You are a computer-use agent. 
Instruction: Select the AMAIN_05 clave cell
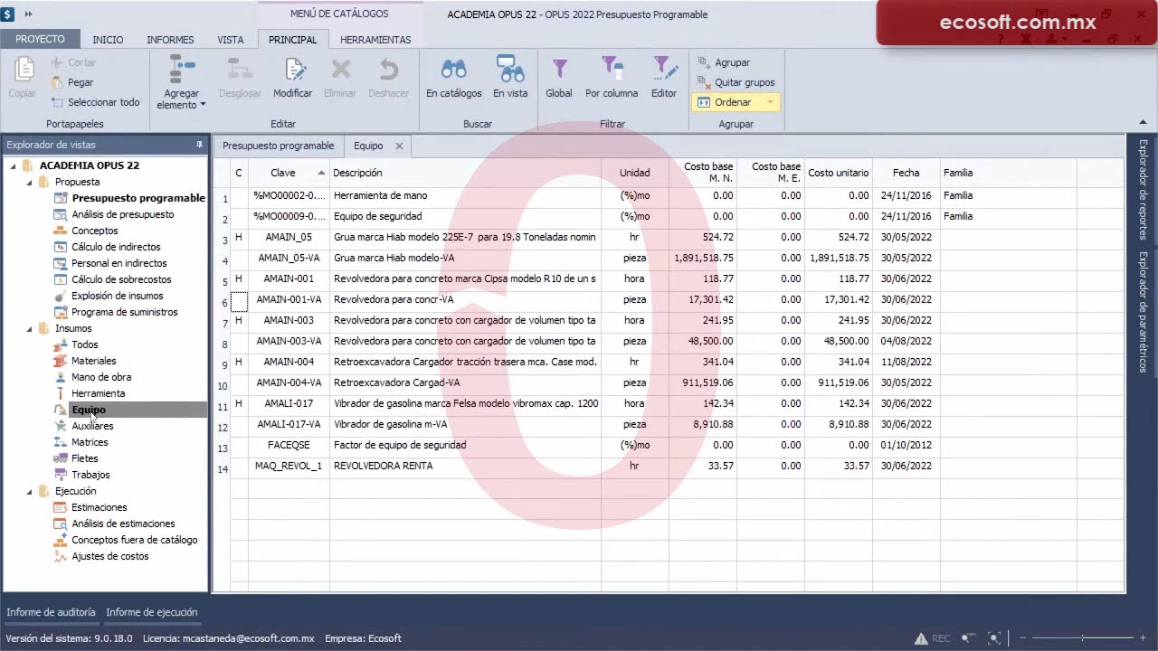[x=289, y=237]
